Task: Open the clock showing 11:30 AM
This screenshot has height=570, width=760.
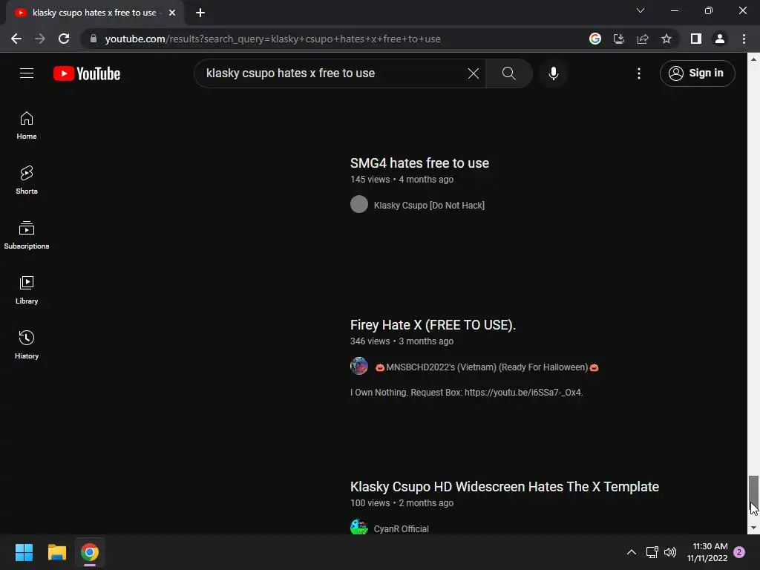Action: click(707, 552)
